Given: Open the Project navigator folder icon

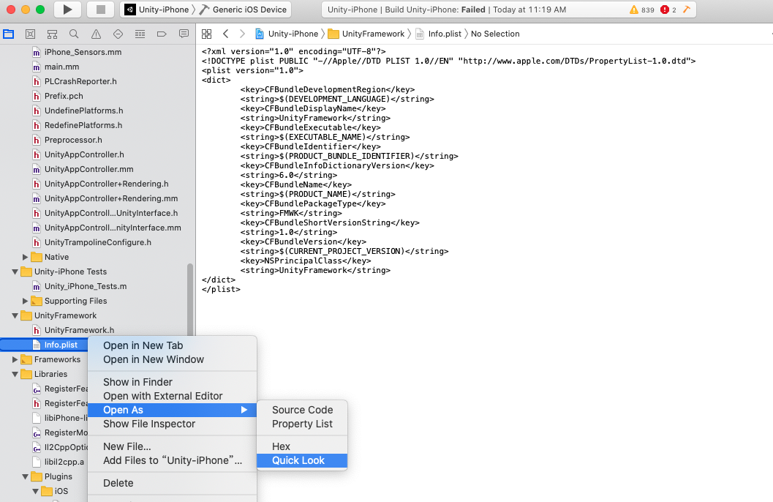Looking at the screenshot, I should click(x=8, y=34).
